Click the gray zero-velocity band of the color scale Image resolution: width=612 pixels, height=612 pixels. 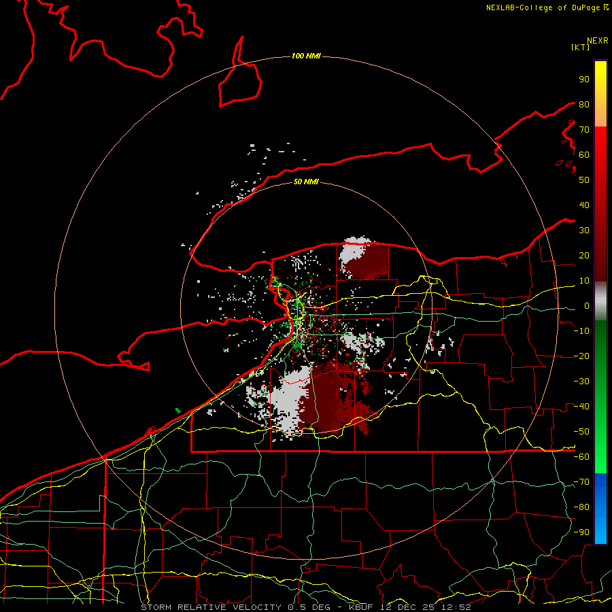point(600,301)
